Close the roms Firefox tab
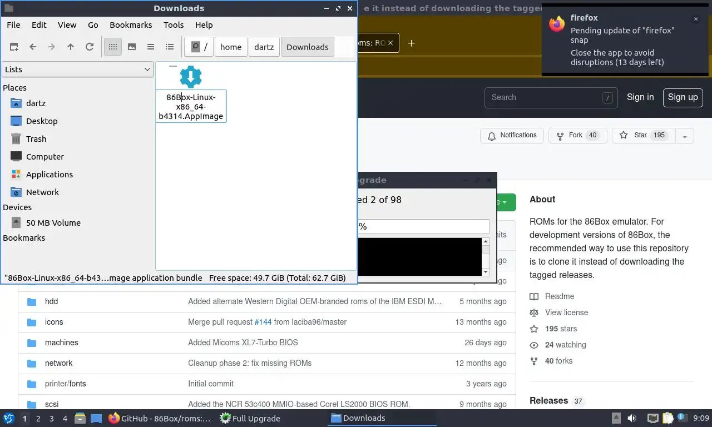This screenshot has height=427, width=712. [390, 43]
